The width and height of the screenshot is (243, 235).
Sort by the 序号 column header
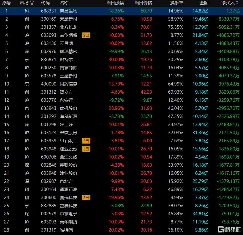pyautogui.click(x=6, y=3)
